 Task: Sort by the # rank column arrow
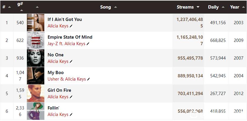click(x=9, y=7)
